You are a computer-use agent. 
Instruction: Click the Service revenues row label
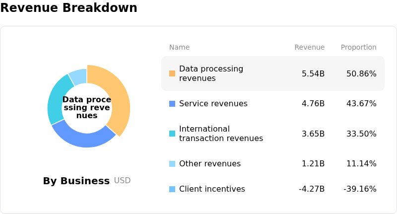click(x=213, y=104)
